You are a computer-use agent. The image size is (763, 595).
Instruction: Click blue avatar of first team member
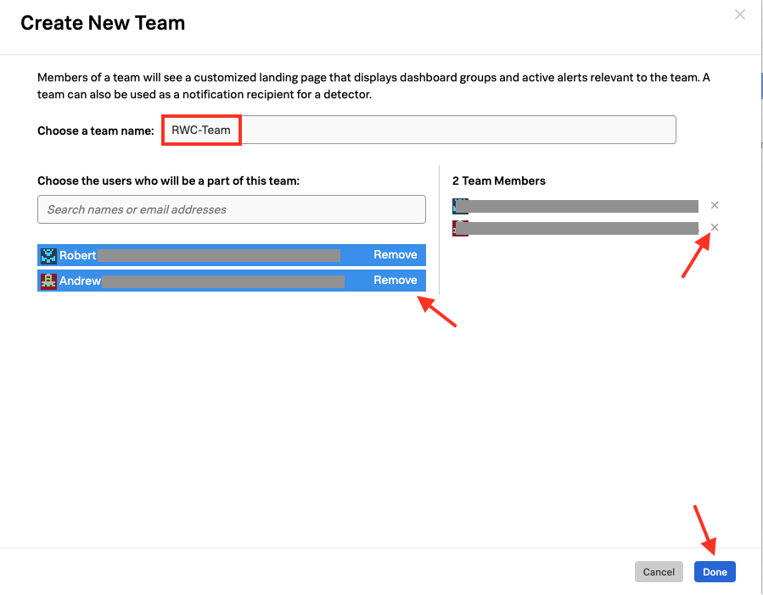coord(460,206)
